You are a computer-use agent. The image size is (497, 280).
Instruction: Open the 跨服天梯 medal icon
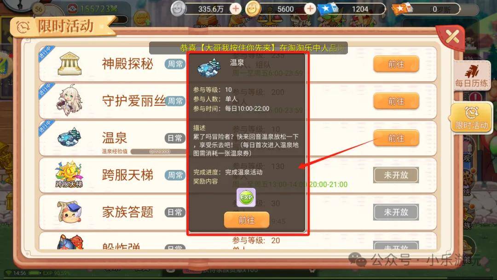click(69, 175)
